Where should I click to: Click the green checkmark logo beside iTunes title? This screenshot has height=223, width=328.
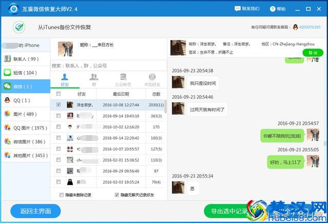click(19, 27)
